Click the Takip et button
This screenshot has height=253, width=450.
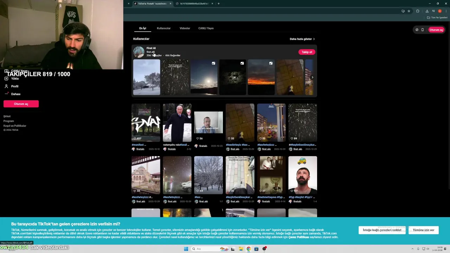[307, 52]
